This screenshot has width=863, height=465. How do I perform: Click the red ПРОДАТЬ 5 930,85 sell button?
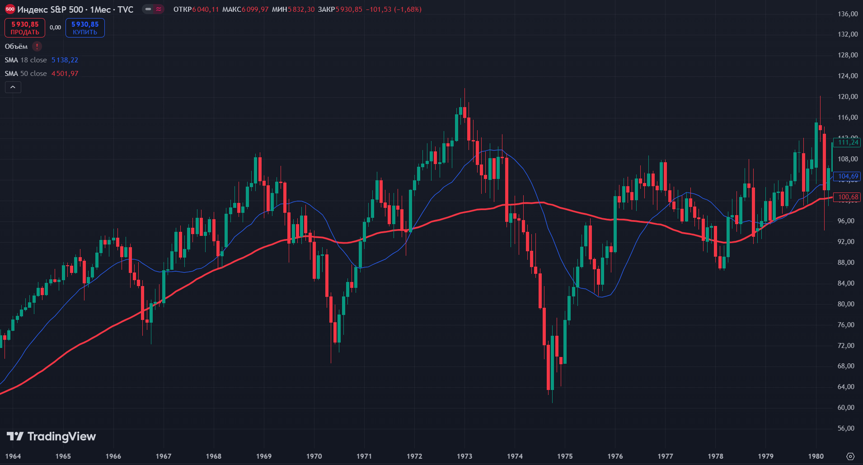(x=25, y=28)
